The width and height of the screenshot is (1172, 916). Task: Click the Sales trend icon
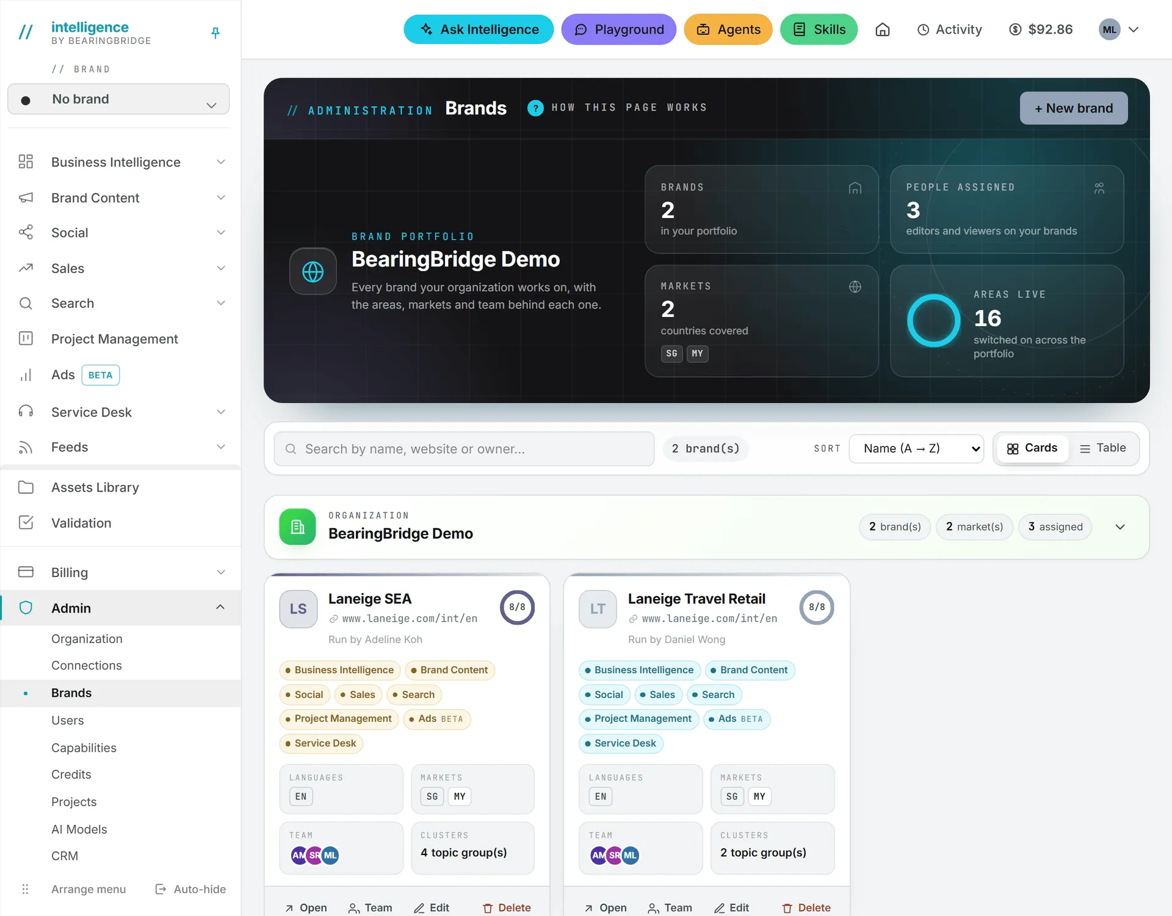[26, 268]
